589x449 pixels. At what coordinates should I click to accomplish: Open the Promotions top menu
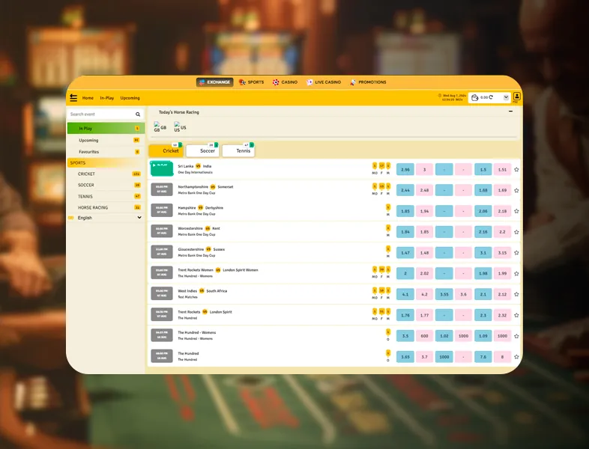tap(368, 82)
